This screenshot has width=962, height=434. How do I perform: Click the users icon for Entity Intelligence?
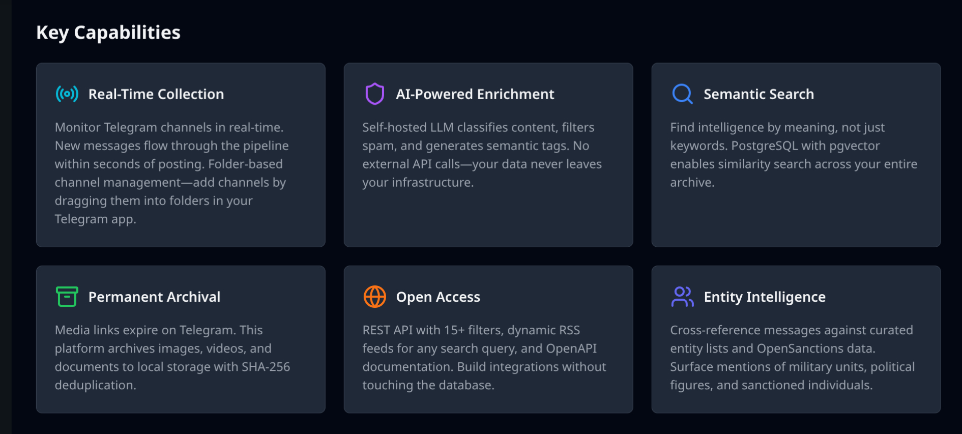682,297
